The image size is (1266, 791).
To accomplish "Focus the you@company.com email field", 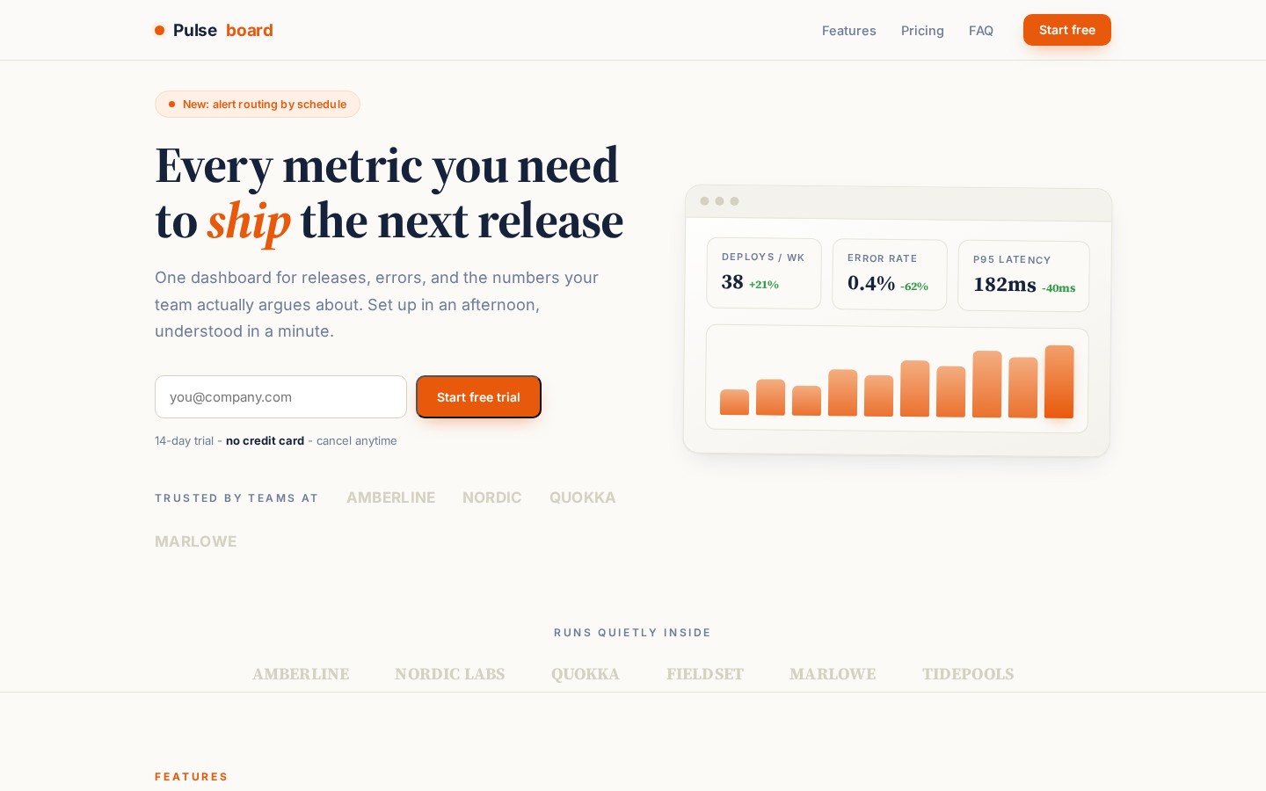I will (280, 397).
